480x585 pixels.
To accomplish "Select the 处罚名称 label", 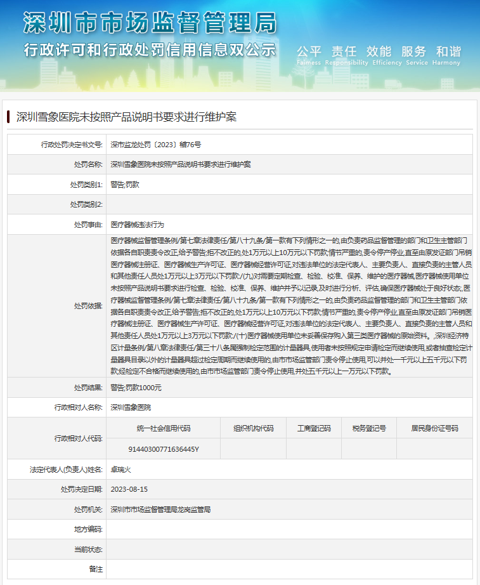I will tap(88, 164).
